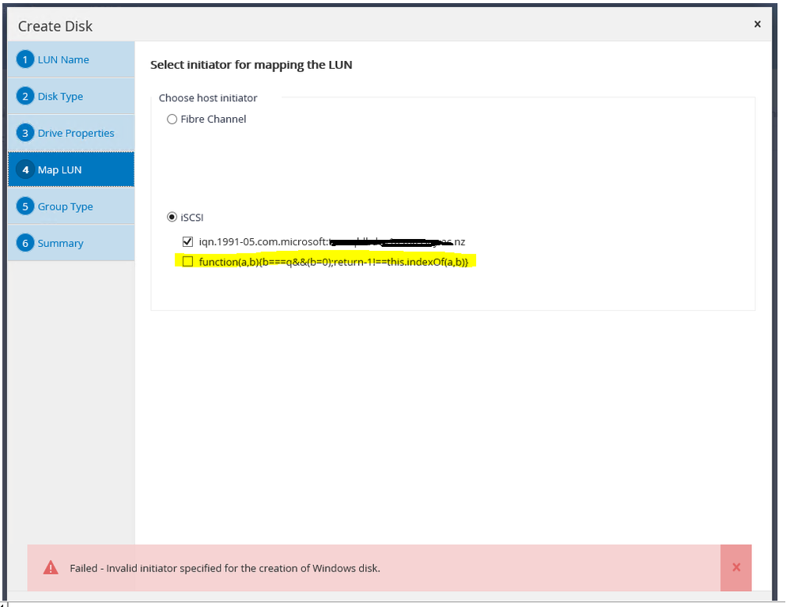Click the numbered circle icon for step 1
Screen dimensions: 790x607
[25, 59]
